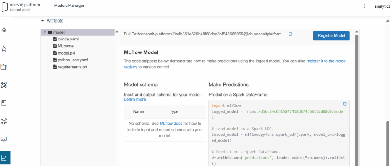Image resolution: width=391 pixels, height=166 pixels.
Task: Select the conda.yaml file
Action: [x=68, y=39]
